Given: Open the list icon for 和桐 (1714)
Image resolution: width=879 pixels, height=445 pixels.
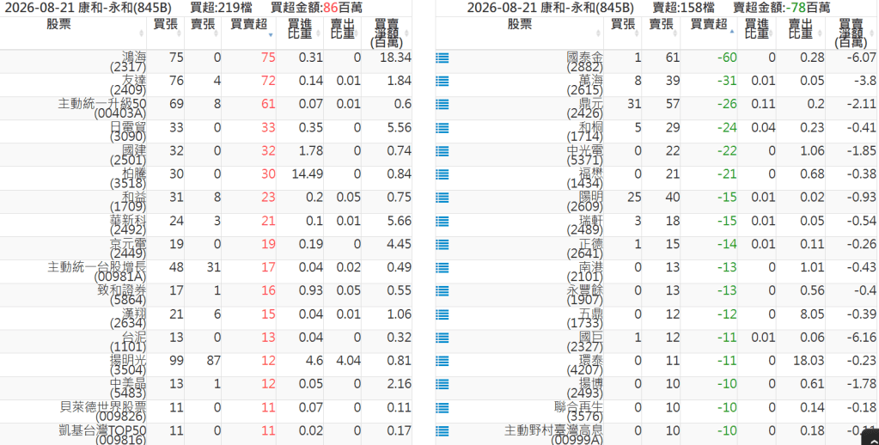Looking at the screenshot, I should 443,128.
